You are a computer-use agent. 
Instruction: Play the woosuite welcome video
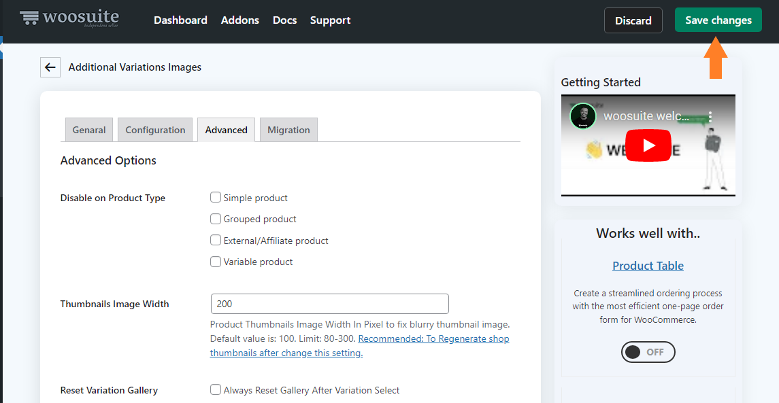(x=648, y=145)
